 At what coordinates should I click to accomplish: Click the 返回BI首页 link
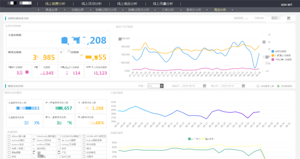[286, 5]
